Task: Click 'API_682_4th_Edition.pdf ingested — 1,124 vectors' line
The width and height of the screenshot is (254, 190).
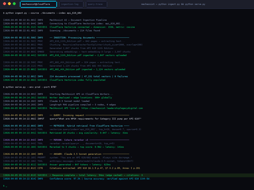Action: [64, 69]
